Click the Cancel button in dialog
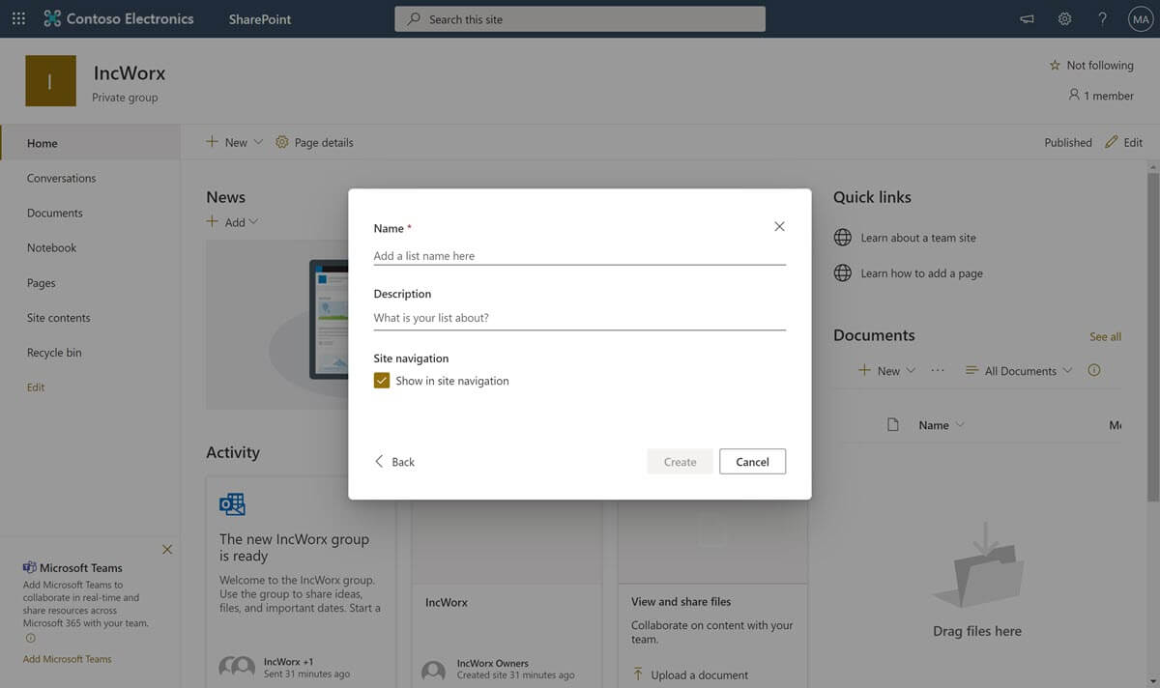Screen dimensions: 1160x688 coord(752,462)
